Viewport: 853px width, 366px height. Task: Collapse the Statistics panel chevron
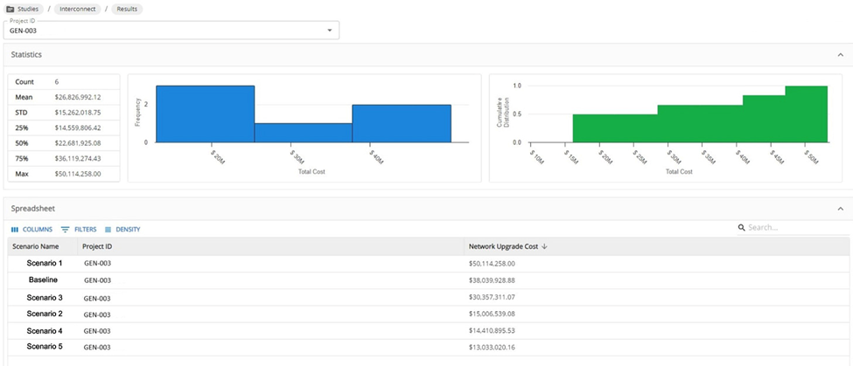point(841,55)
